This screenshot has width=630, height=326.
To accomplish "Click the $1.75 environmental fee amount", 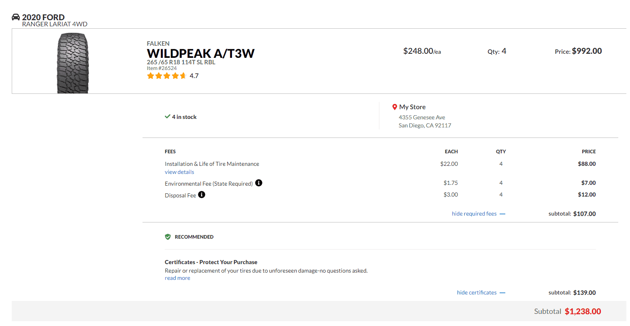I will 451,183.
